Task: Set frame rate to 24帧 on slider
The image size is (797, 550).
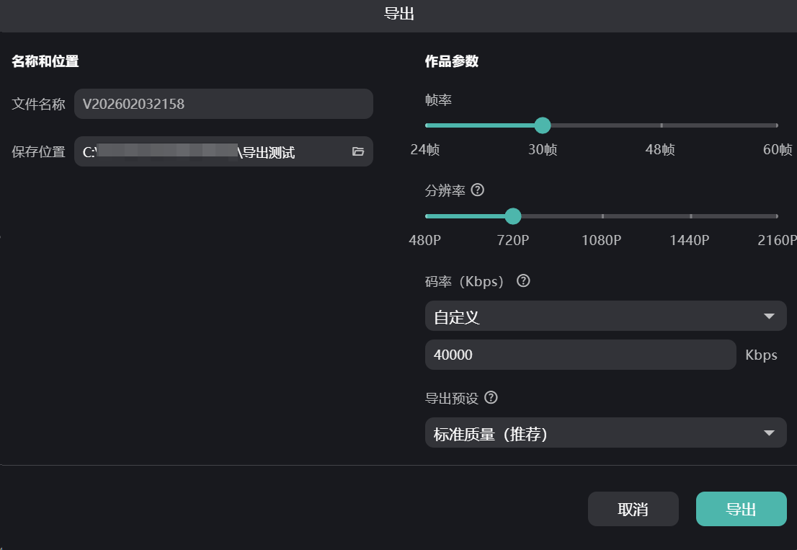Action: tap(427, 125)
